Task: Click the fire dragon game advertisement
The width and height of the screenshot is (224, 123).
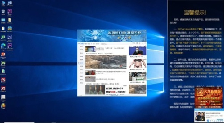Action: coord(209,98)
